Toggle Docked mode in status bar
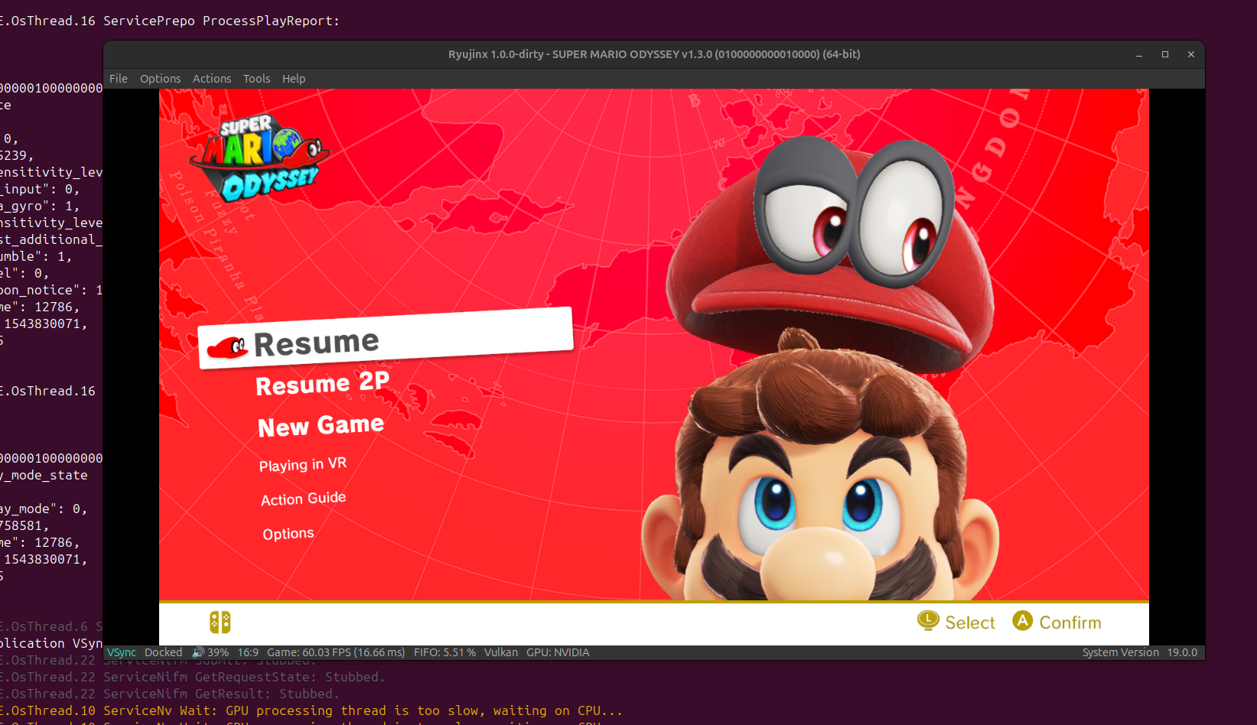The width and height of the screenshot is (1257, 725). pos(164,652)
